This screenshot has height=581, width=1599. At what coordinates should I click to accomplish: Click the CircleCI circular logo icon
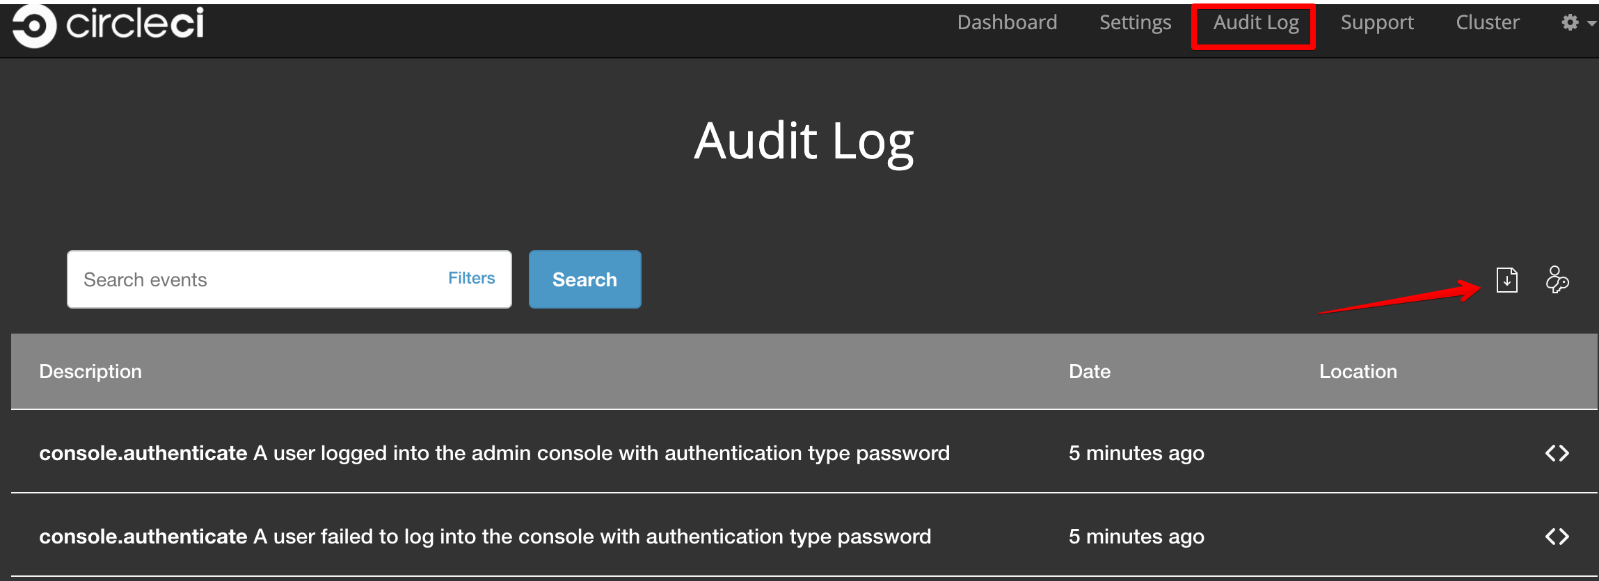[x=33, y=26]
